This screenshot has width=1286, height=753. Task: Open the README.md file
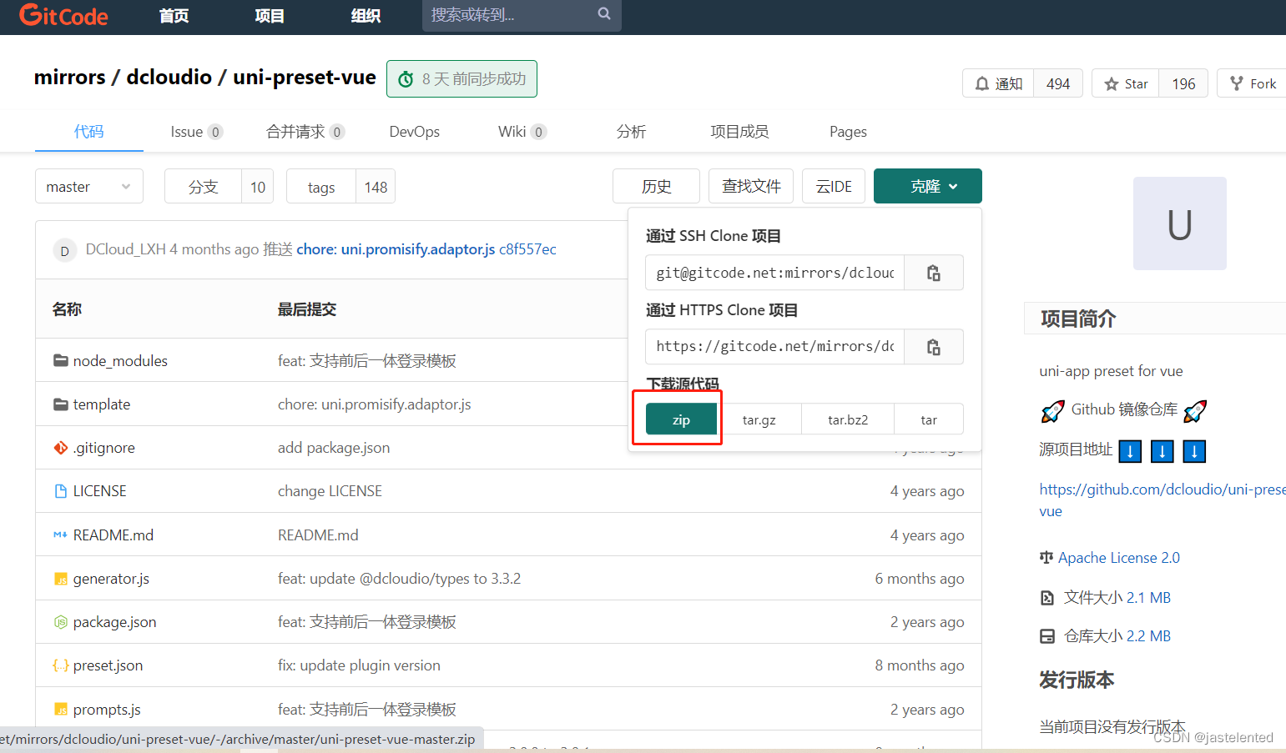pos(113,535)
